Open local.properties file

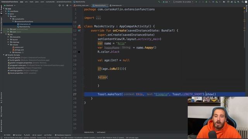click(x=22, y=73)
